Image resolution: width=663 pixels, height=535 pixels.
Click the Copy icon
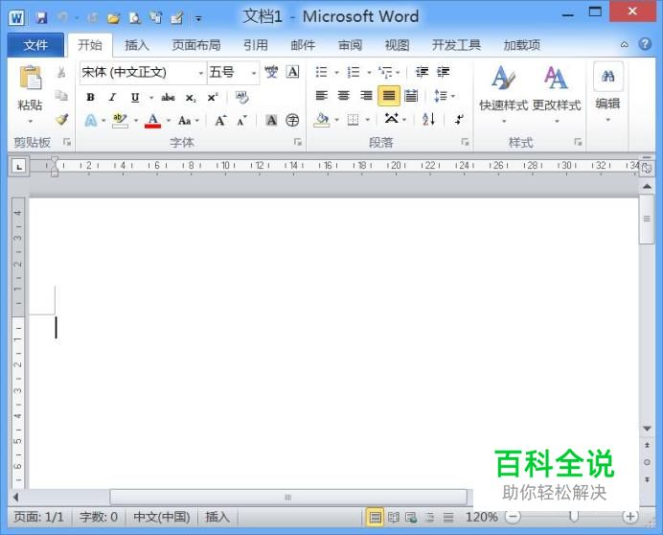[x=61, y=96]
